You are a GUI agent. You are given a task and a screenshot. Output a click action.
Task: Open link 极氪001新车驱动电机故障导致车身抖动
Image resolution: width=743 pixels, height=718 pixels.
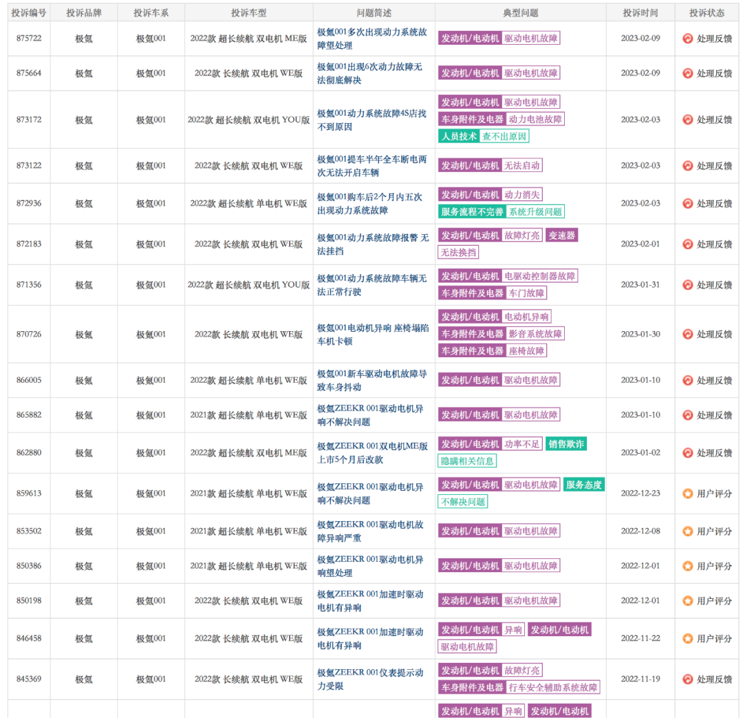[372, 381]
